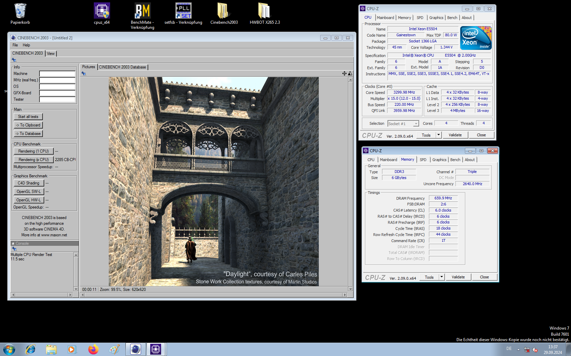Open Bench tab in upper CPU-Z
The image size is (571, 356).
[452, 18]
